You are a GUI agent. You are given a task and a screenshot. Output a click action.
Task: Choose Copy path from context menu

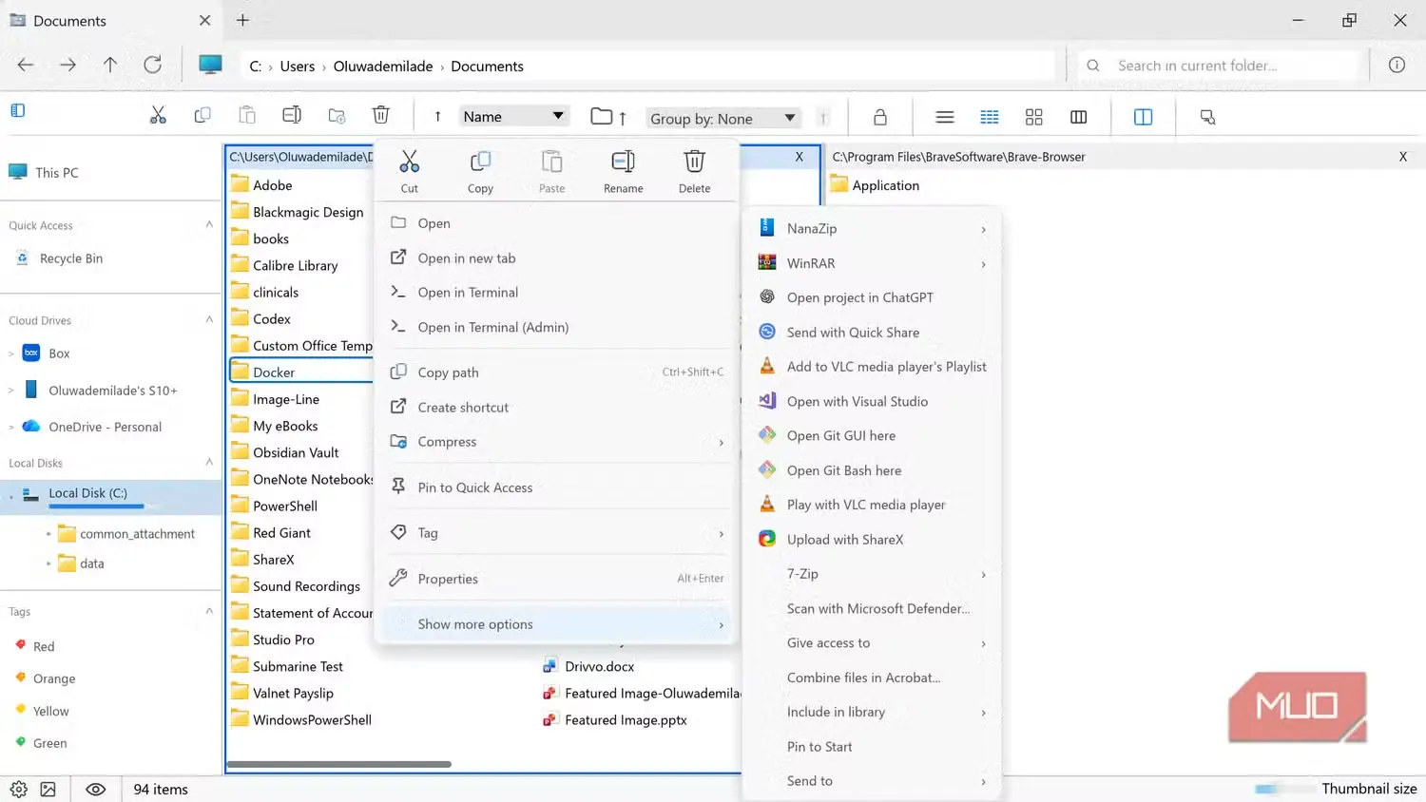click(556, 372)
